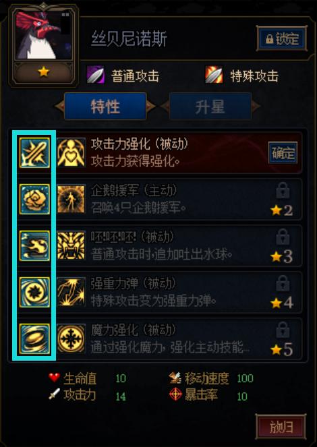
Task: Click the angel heart 攻击力强化 skill icon
Action: 71,152
